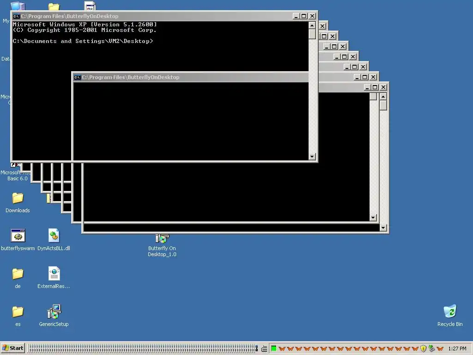
Task: Click scroll-down arrow in front command prompt window
Action: pos(312,156)
